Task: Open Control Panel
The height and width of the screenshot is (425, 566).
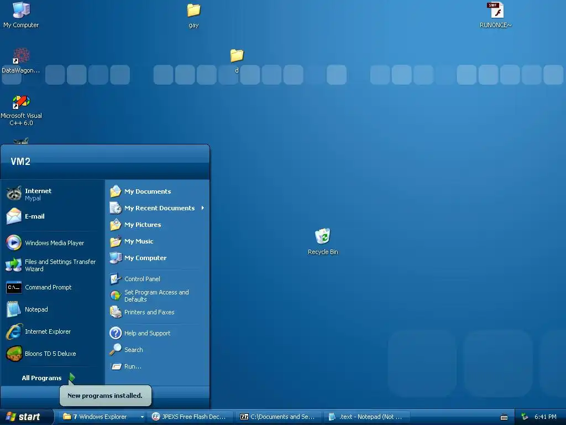Action: pos(158,279)
